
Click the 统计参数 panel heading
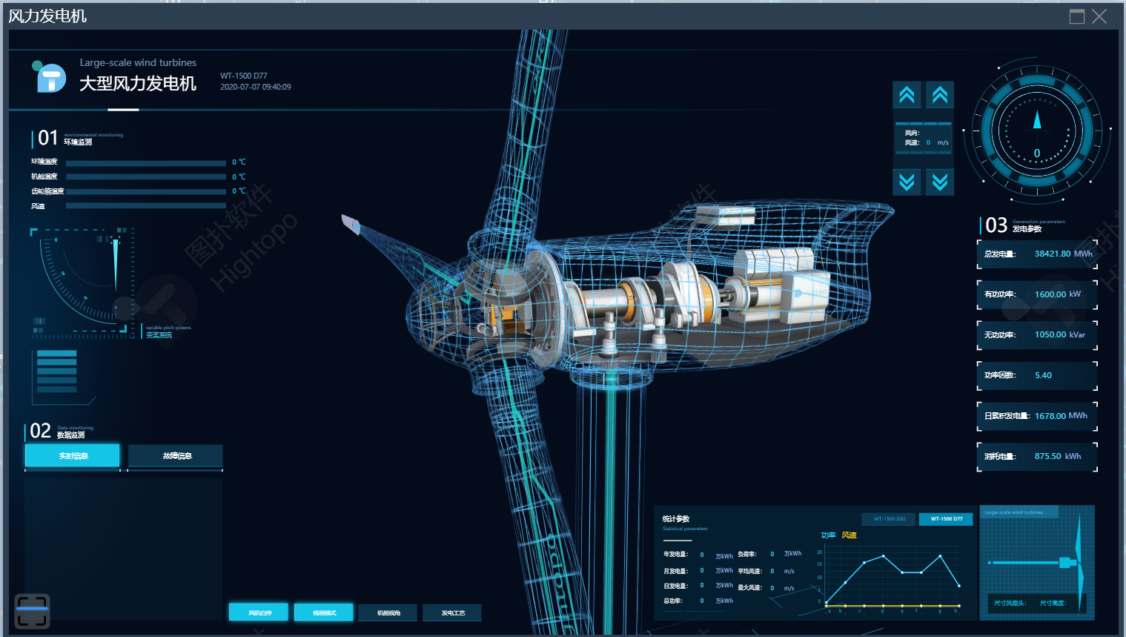tap(676, 518)
